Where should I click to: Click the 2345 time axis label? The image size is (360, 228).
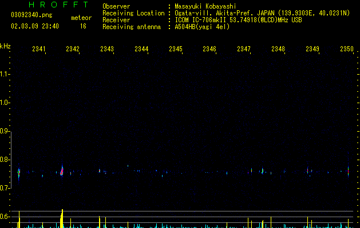[176, 49]
